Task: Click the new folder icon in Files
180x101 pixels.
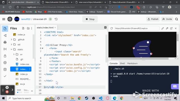Action: click(28, 28)
